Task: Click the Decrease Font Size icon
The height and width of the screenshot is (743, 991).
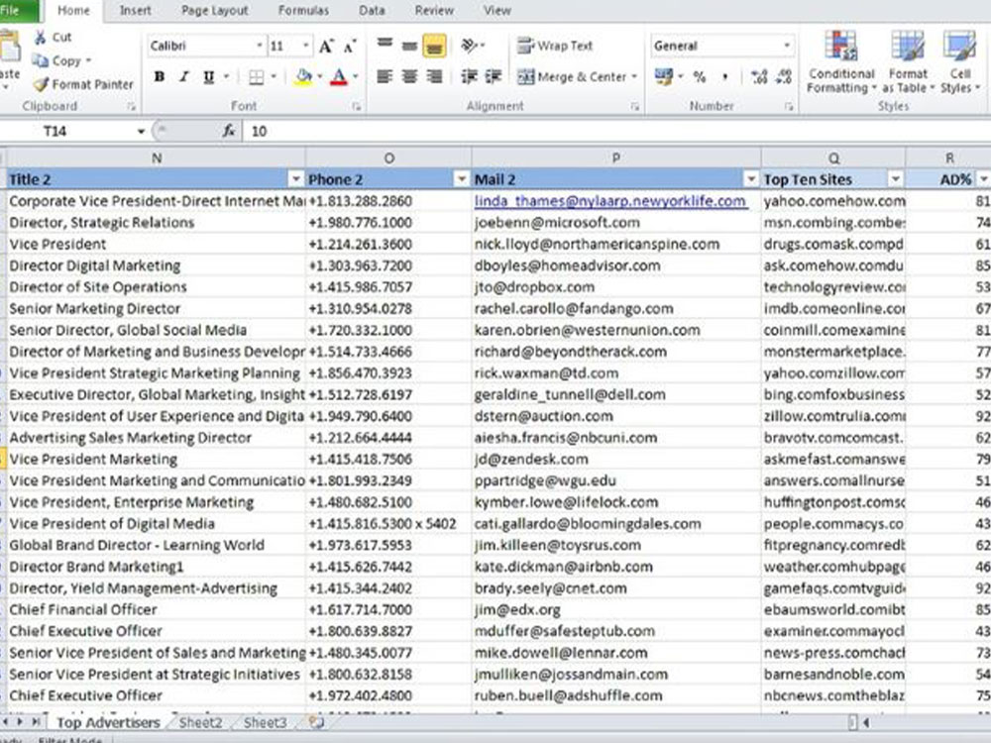Action: click(x=350, y=47)
